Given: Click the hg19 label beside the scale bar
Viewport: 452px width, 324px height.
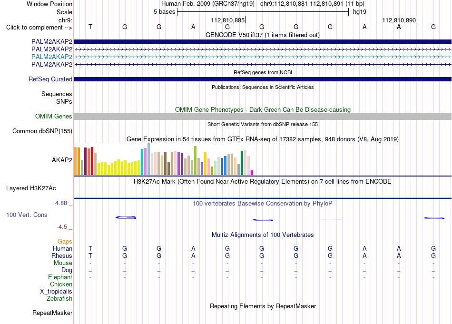Looking at the screenshot, I should point(360,12).
